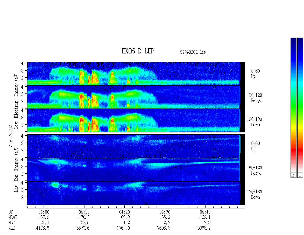Click the electron panel 0-60 Up label
The height and width of the screenshot is (235, 304).
(255, 74)
